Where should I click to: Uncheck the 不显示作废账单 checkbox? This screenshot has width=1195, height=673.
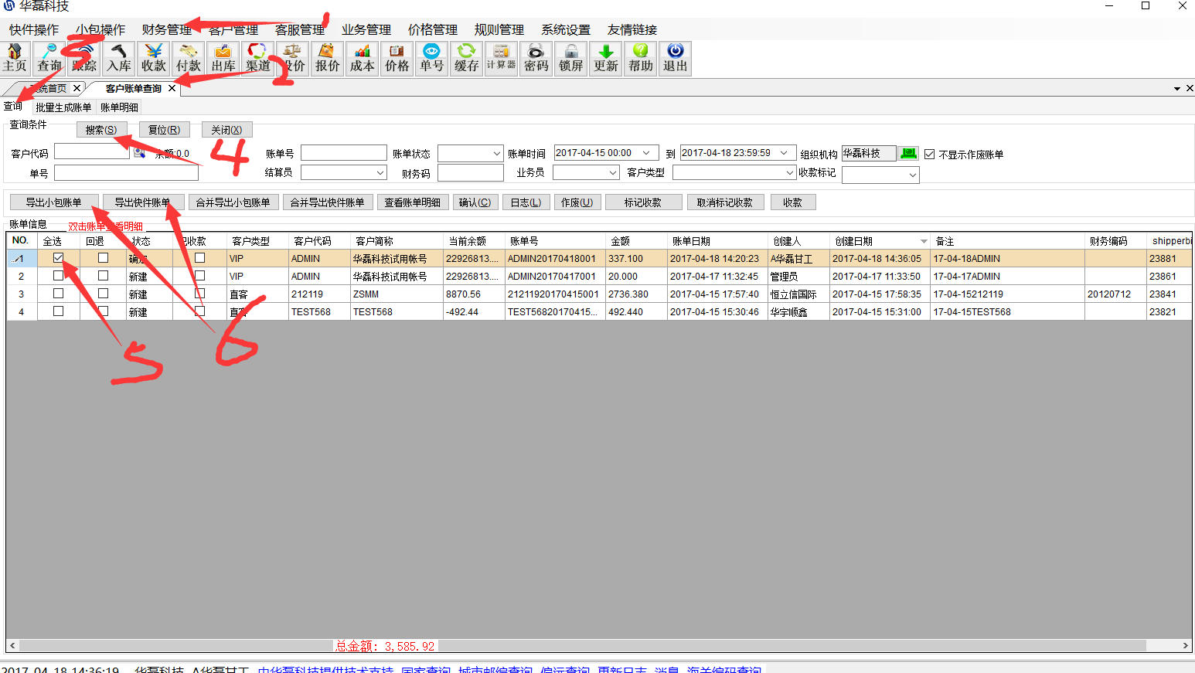(930, 154)
